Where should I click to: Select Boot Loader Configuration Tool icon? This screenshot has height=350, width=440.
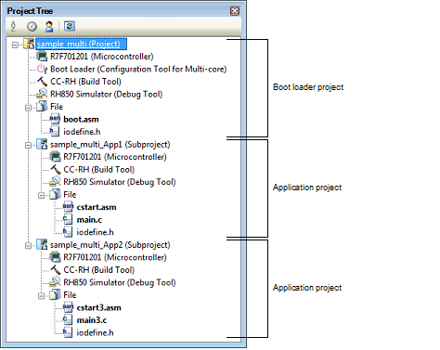[x=42, y=69]
